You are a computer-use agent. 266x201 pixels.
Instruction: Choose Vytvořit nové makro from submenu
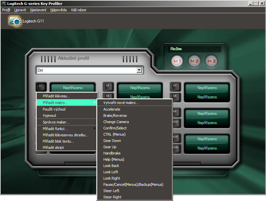pos(121,103)
